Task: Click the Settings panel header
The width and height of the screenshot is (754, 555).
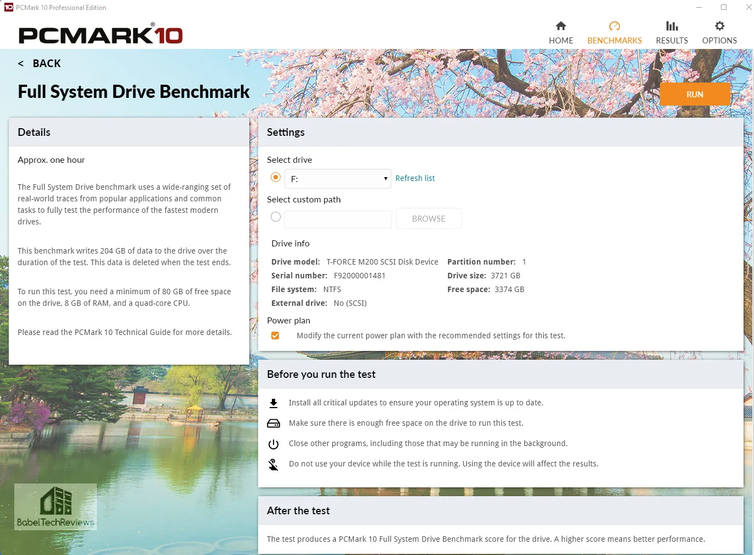Action: pos(501,132)
